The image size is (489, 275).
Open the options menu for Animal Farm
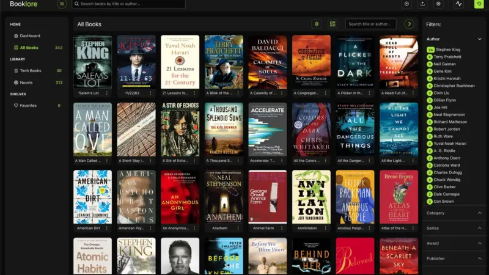(x=282, y=228)
